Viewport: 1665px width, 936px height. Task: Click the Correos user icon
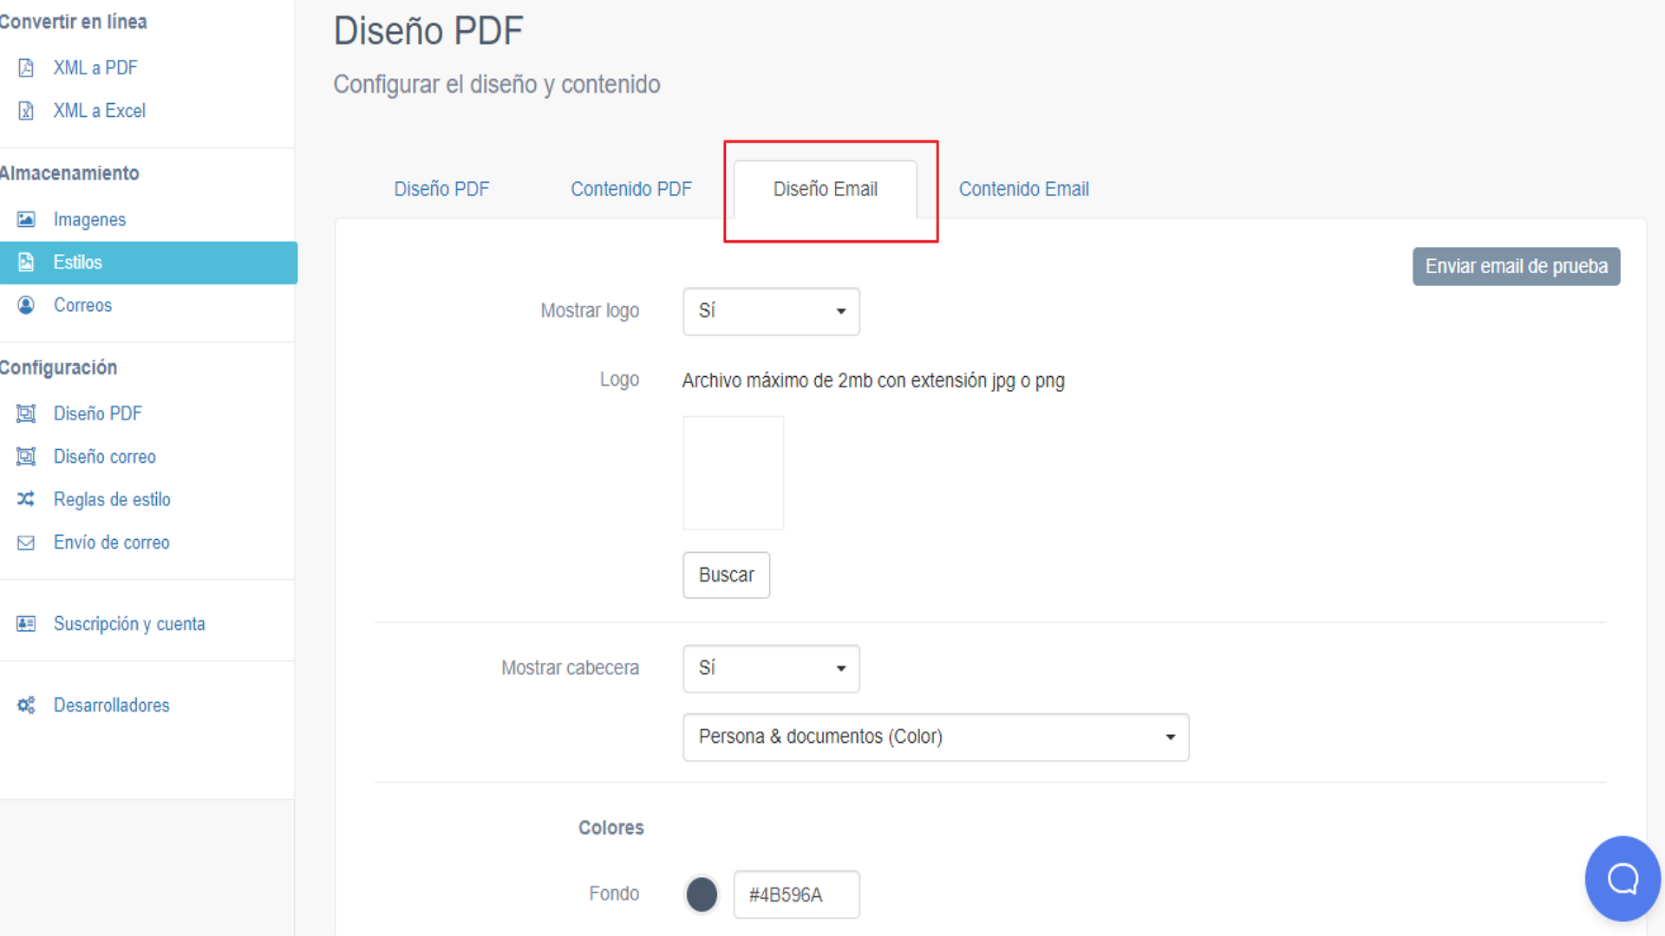pos(26,305)
